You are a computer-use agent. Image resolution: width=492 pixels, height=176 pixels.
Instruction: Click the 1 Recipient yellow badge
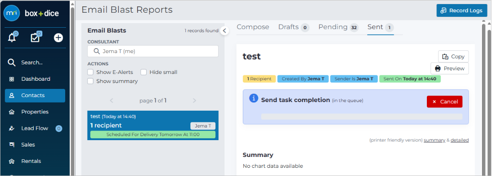(x=259, y=79)
